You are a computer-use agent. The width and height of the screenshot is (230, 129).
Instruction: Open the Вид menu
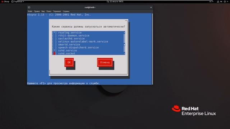tap(43, 11)
